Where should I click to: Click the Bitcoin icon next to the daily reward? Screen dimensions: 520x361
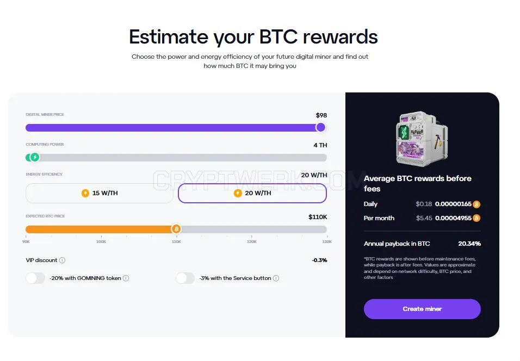point(476,204)
